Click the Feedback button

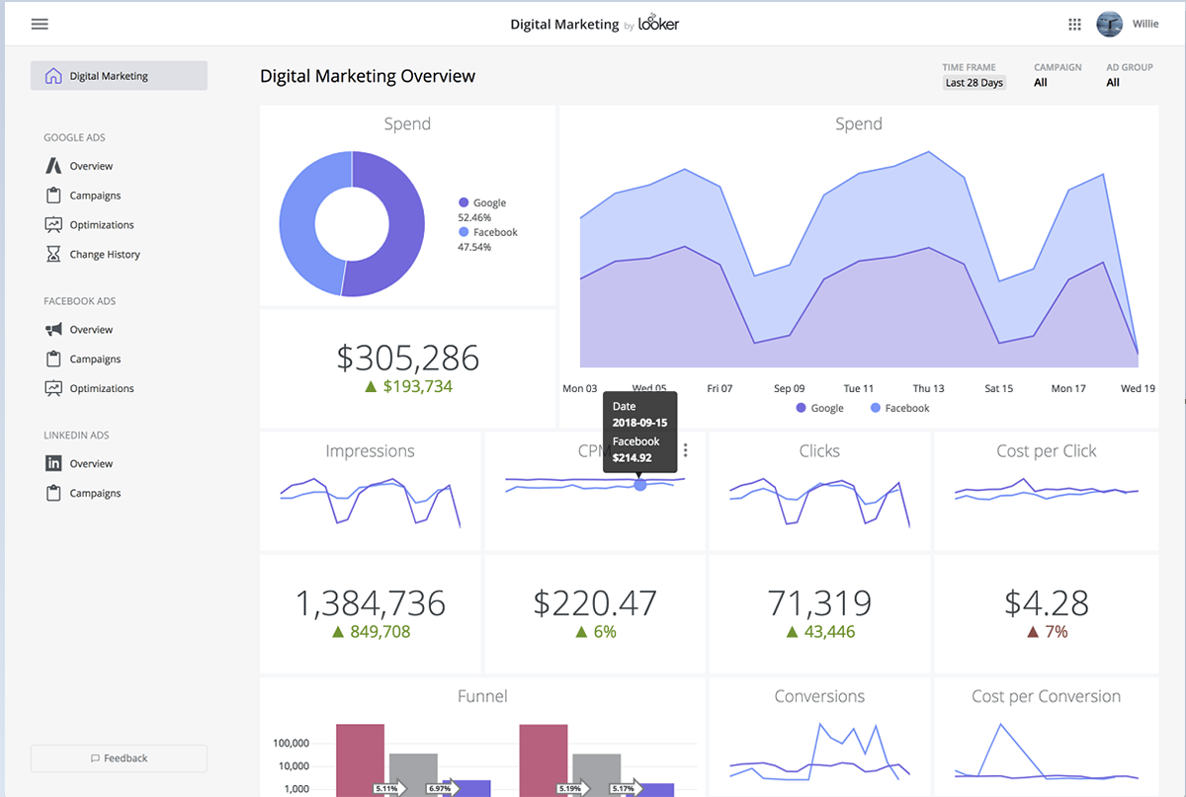tap(119, 757)
